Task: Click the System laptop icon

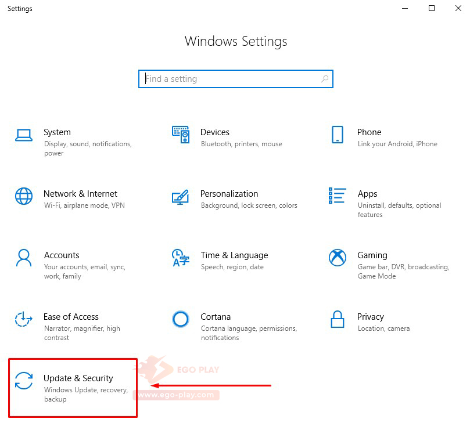Action: click(24, 135)
